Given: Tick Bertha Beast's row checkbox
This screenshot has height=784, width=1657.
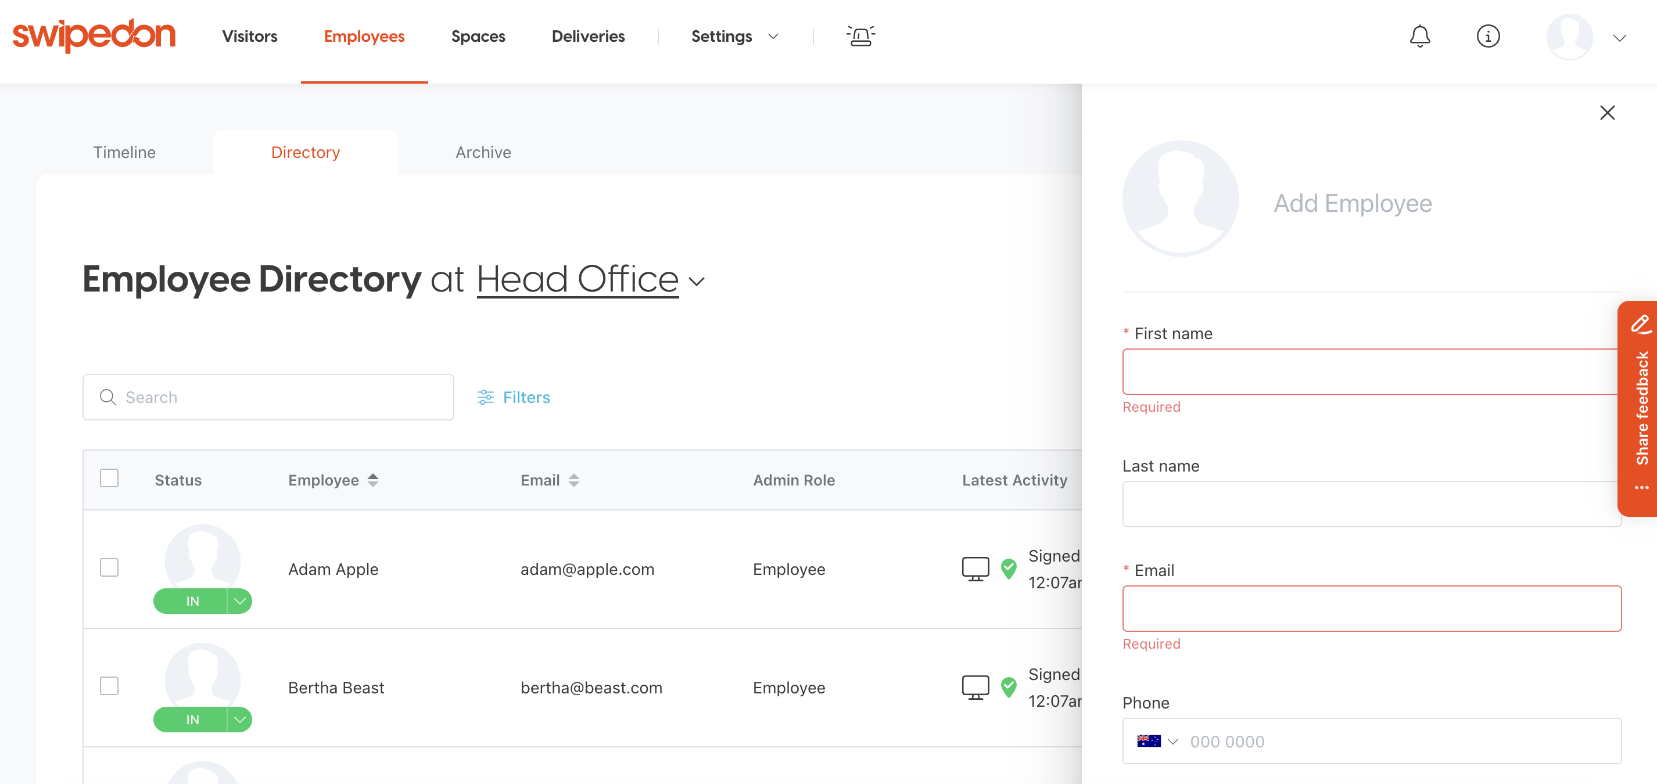Looking at the screenshot, I should tap(109, 686).
